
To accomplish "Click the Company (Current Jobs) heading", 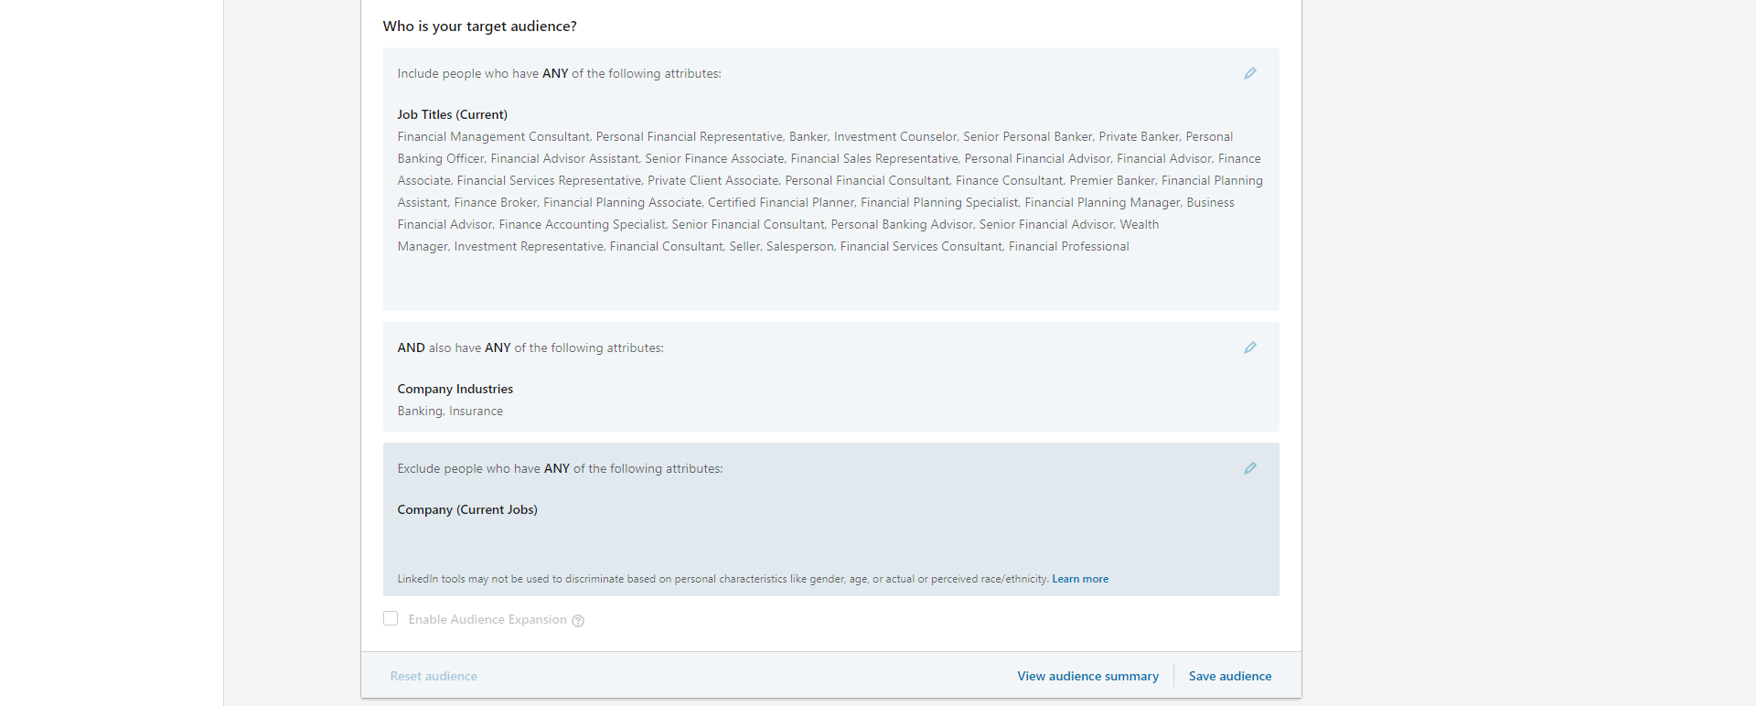I will [466, 509].
